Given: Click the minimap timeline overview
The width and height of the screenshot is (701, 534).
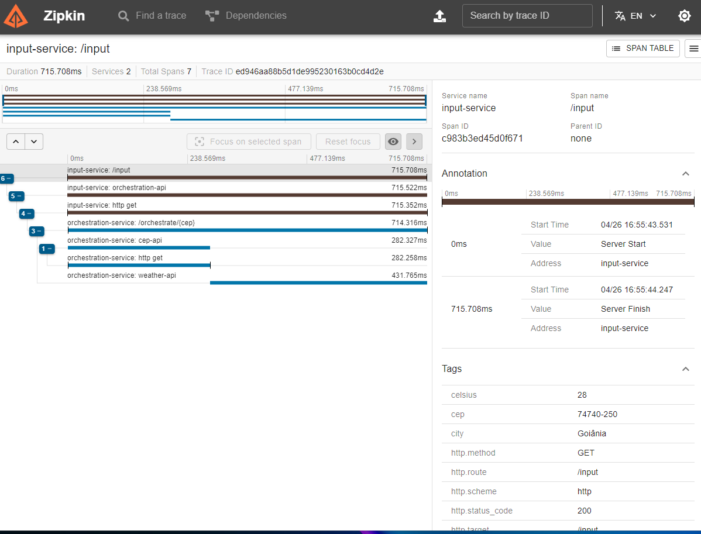Looking at the screenshot, I should (215, 108).
